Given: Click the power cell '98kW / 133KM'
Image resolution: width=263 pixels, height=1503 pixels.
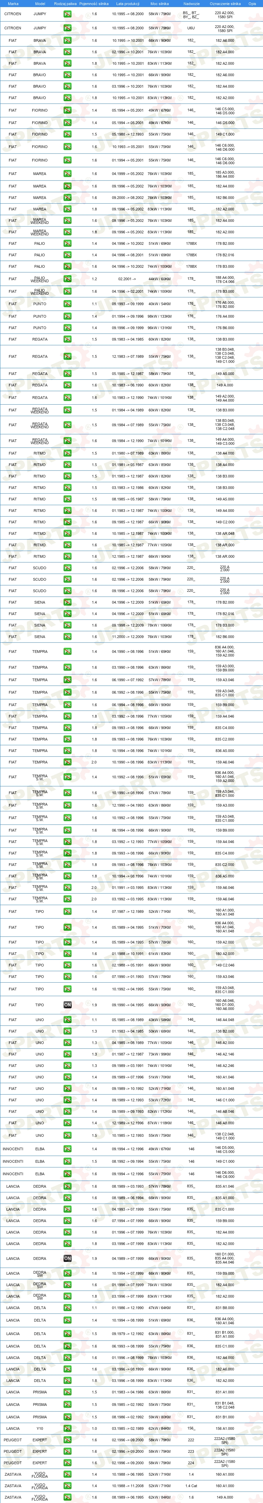Looking at the screenshot, I should point(159,316).
